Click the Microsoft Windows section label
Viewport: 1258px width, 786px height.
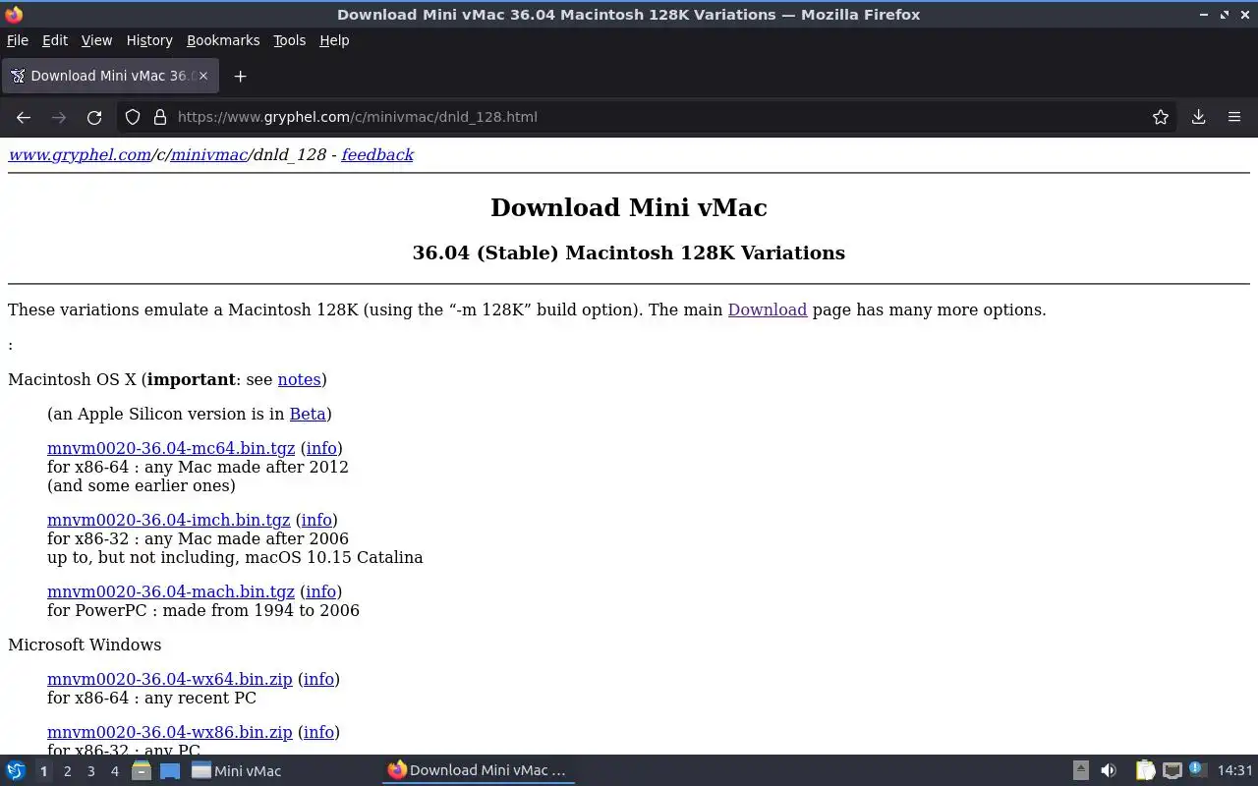pyautogui.click(x=85, y=645)
